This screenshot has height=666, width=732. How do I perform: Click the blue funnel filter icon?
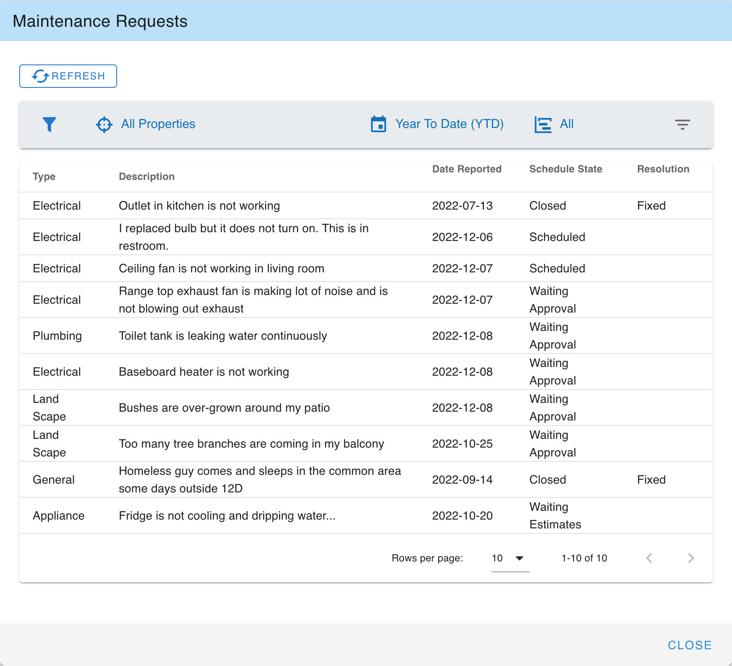(49, 124)
